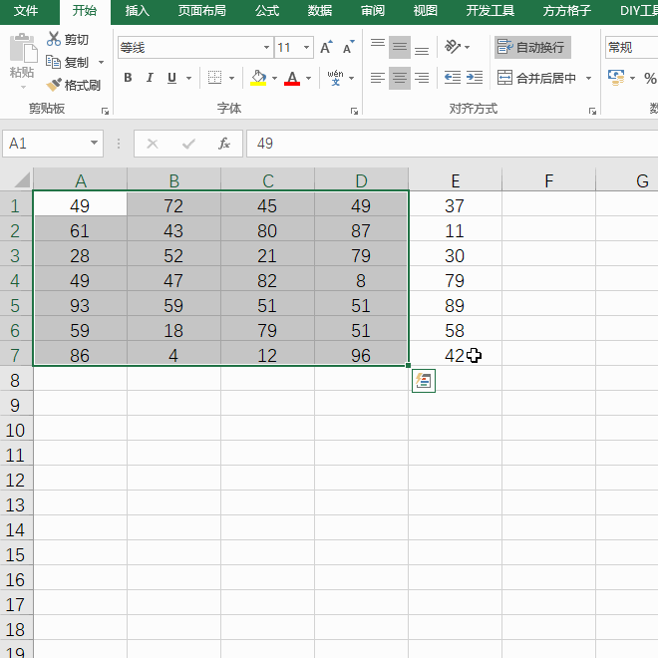Screen dimensions: 658x658
Task: Select row 8 header
Action: coord(16,380)
